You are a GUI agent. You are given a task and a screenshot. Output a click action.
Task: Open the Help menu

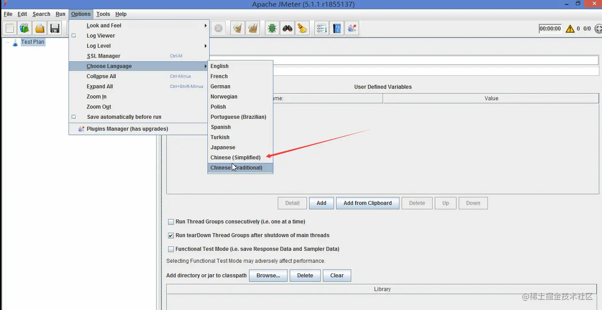121,14
